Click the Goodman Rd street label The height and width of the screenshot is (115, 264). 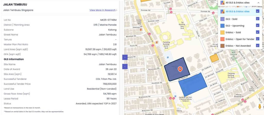(x=156, y=83)
